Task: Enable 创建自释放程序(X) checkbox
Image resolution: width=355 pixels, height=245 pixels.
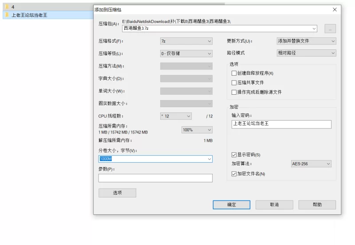Action: (x=234, y=73)
